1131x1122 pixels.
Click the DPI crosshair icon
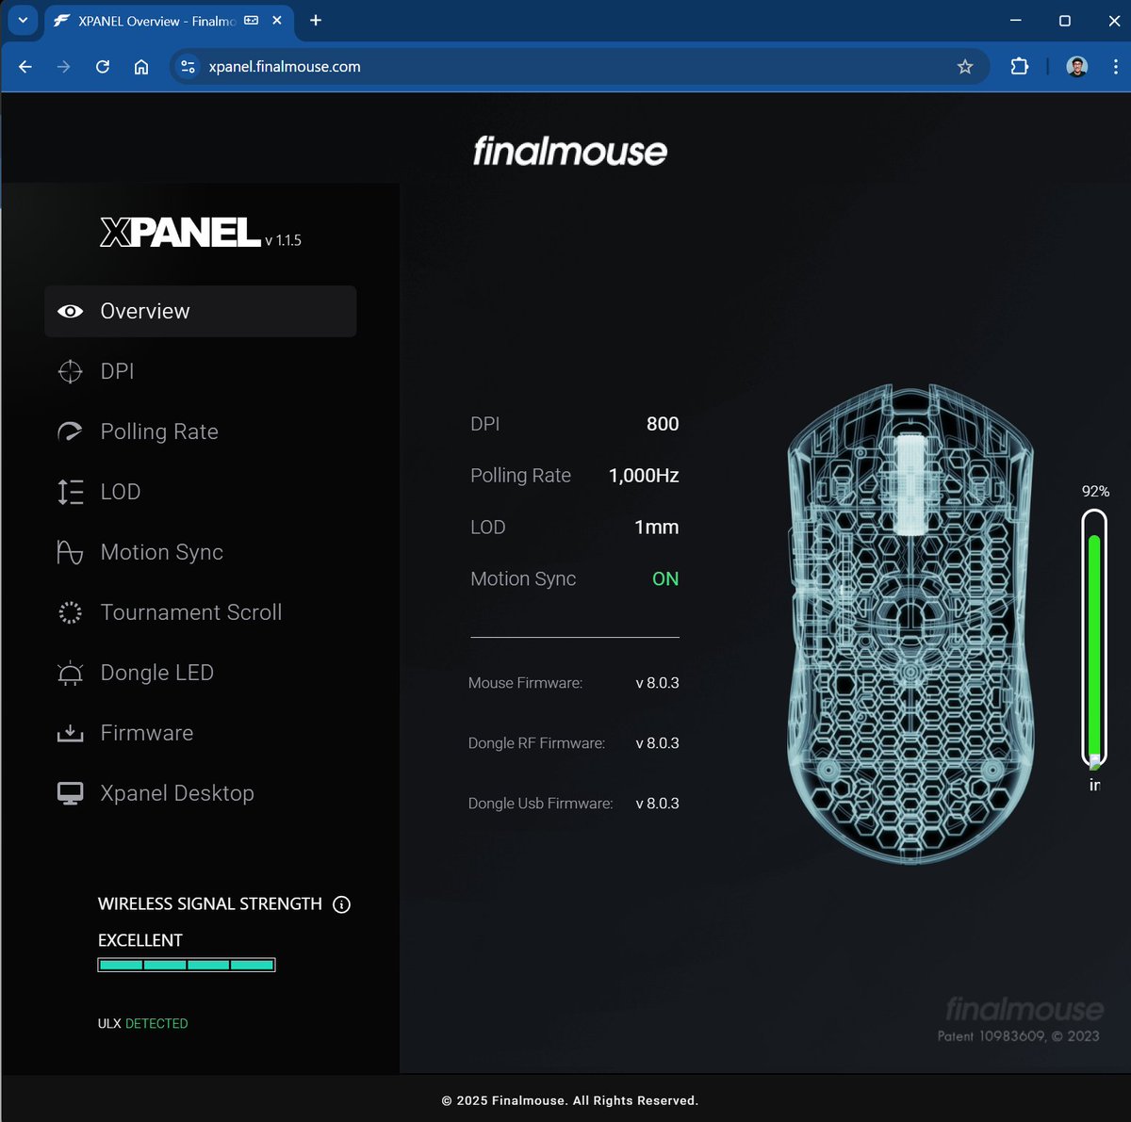[x=71, y=371]
